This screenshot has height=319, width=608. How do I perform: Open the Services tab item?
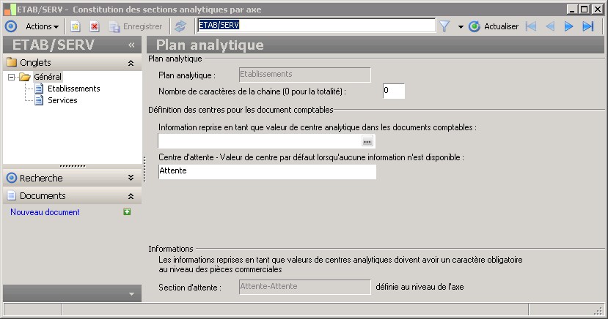[62, 100]
